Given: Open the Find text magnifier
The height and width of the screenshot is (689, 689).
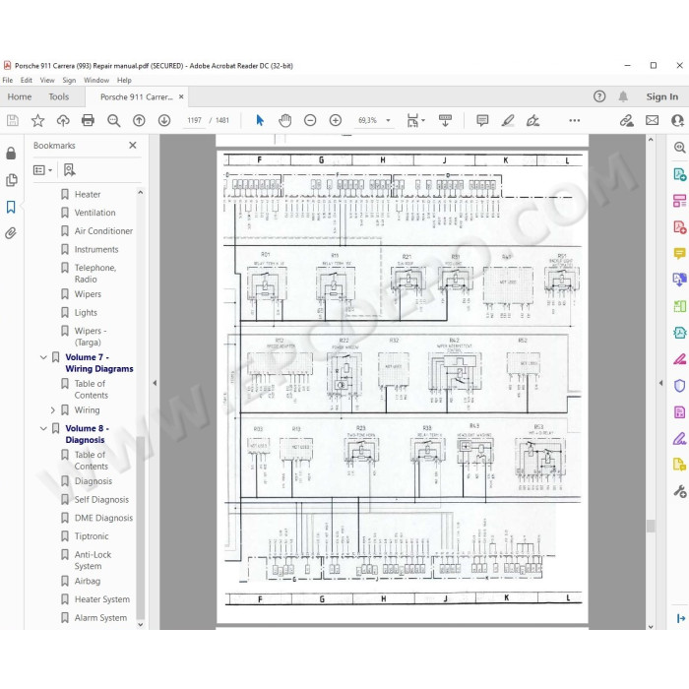Looking at the screenshot, I should coord(114,120).
